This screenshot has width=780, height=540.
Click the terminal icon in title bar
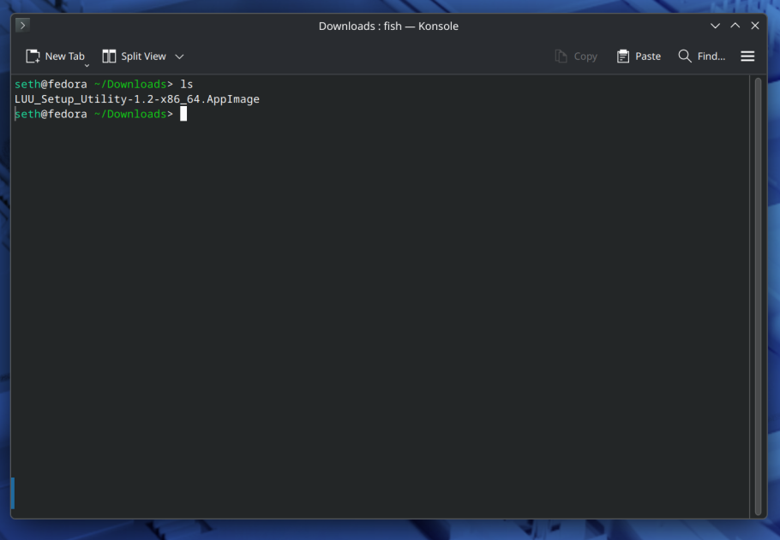[23, 26]
